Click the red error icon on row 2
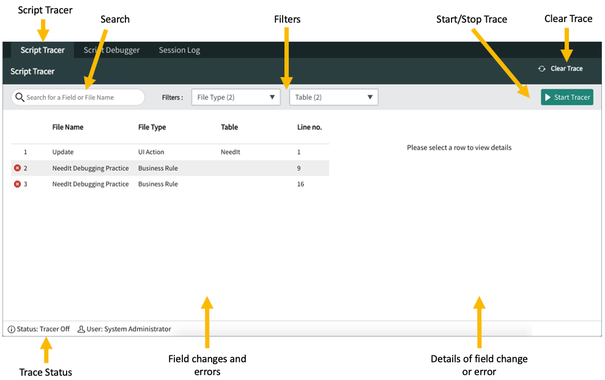Screen dimensions: 605x380 tap(17, 168)
